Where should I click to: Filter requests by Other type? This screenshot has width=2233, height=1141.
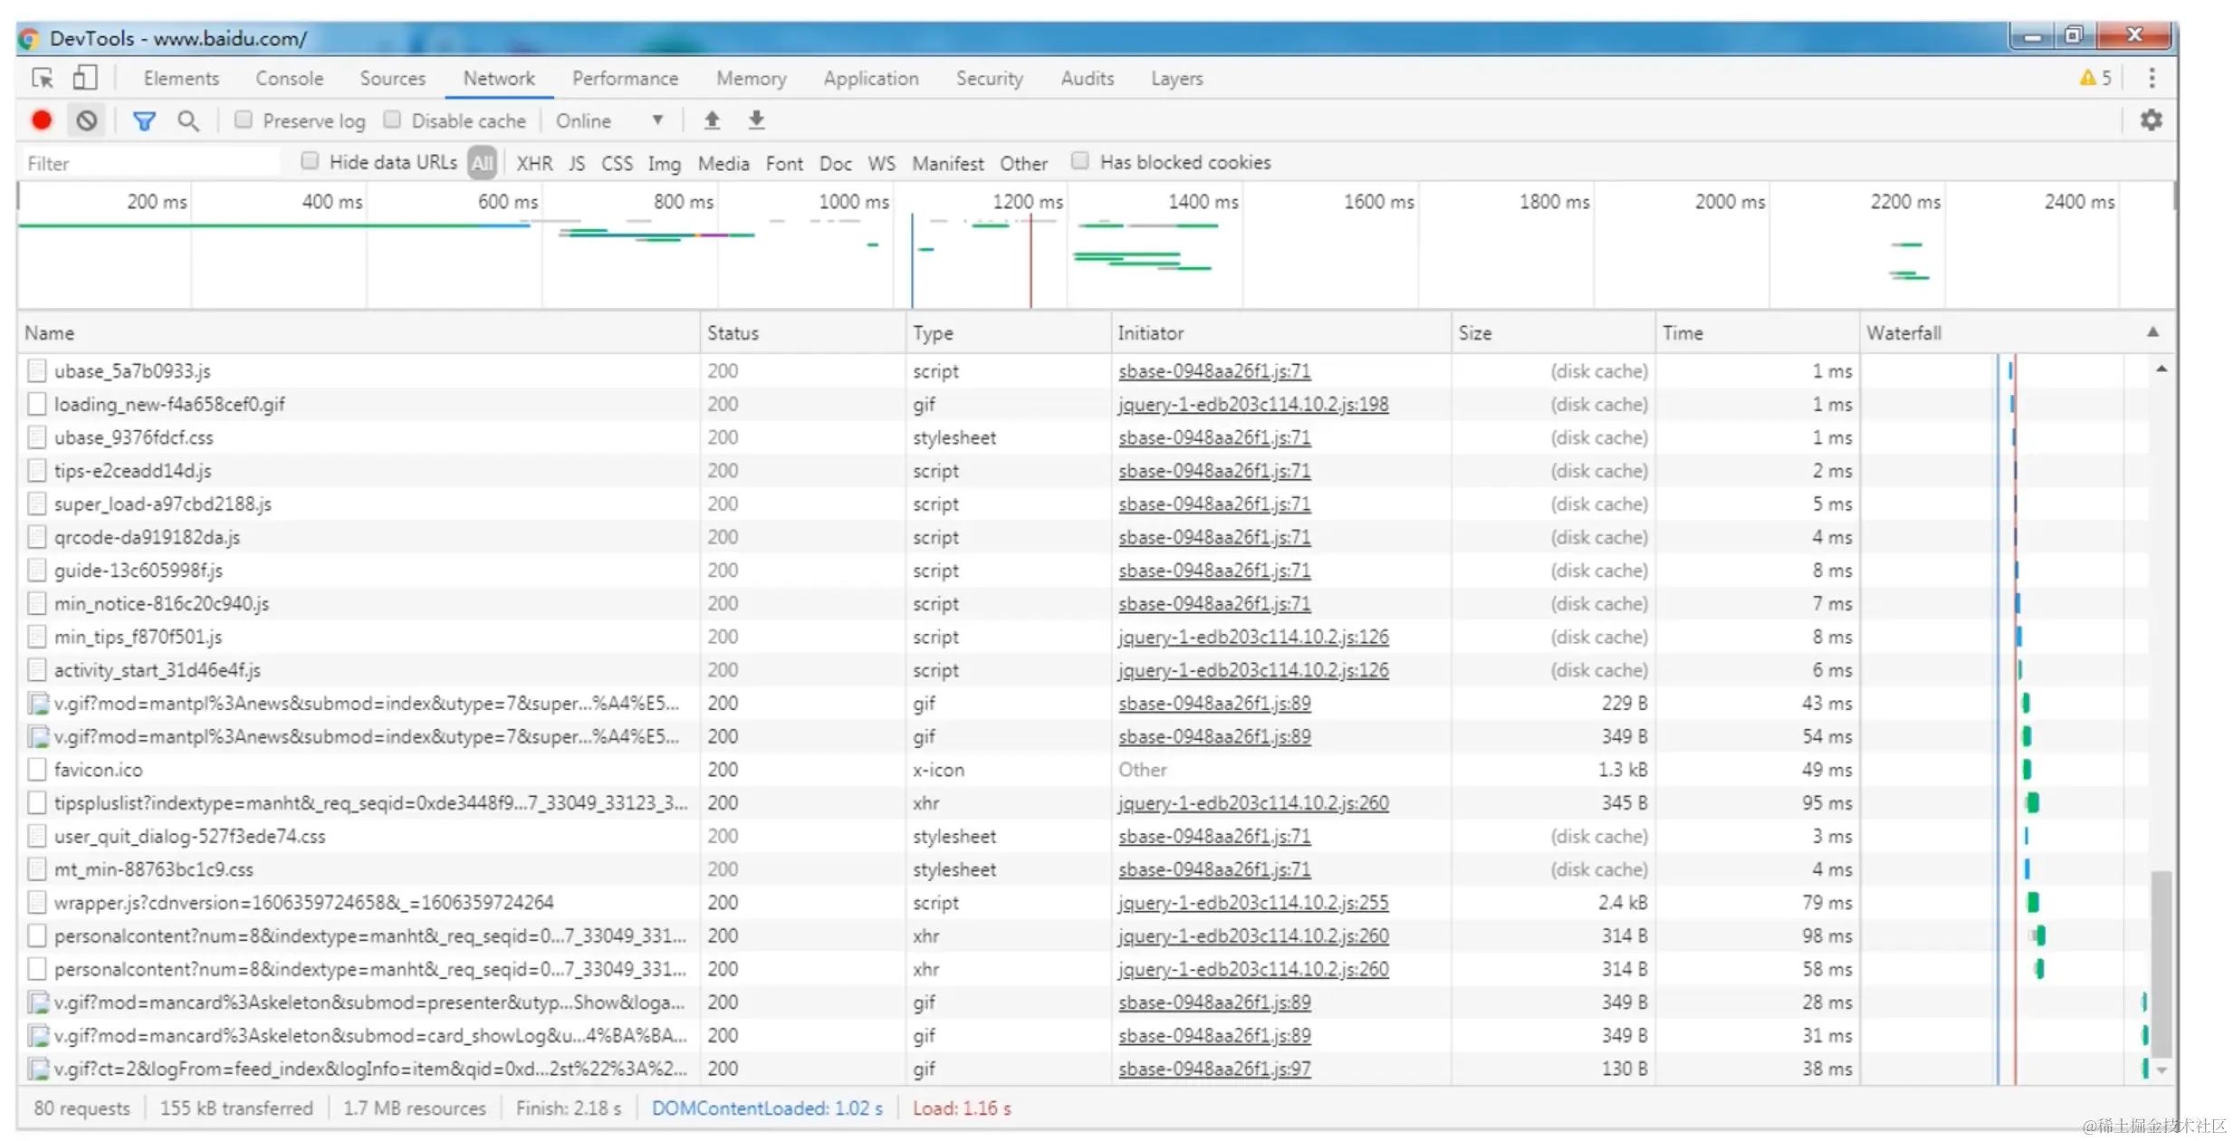(1023, 164)
